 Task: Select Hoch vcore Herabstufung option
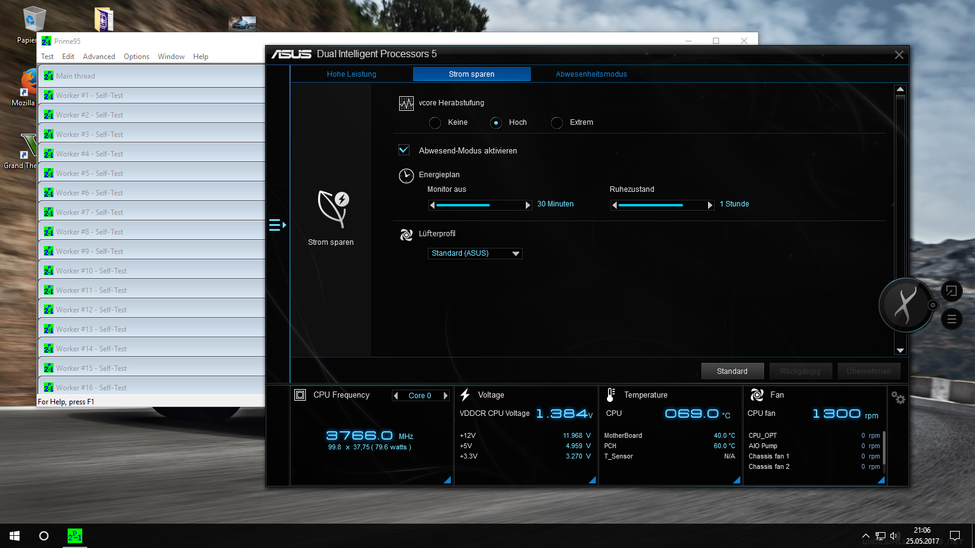tap(496, 123)
